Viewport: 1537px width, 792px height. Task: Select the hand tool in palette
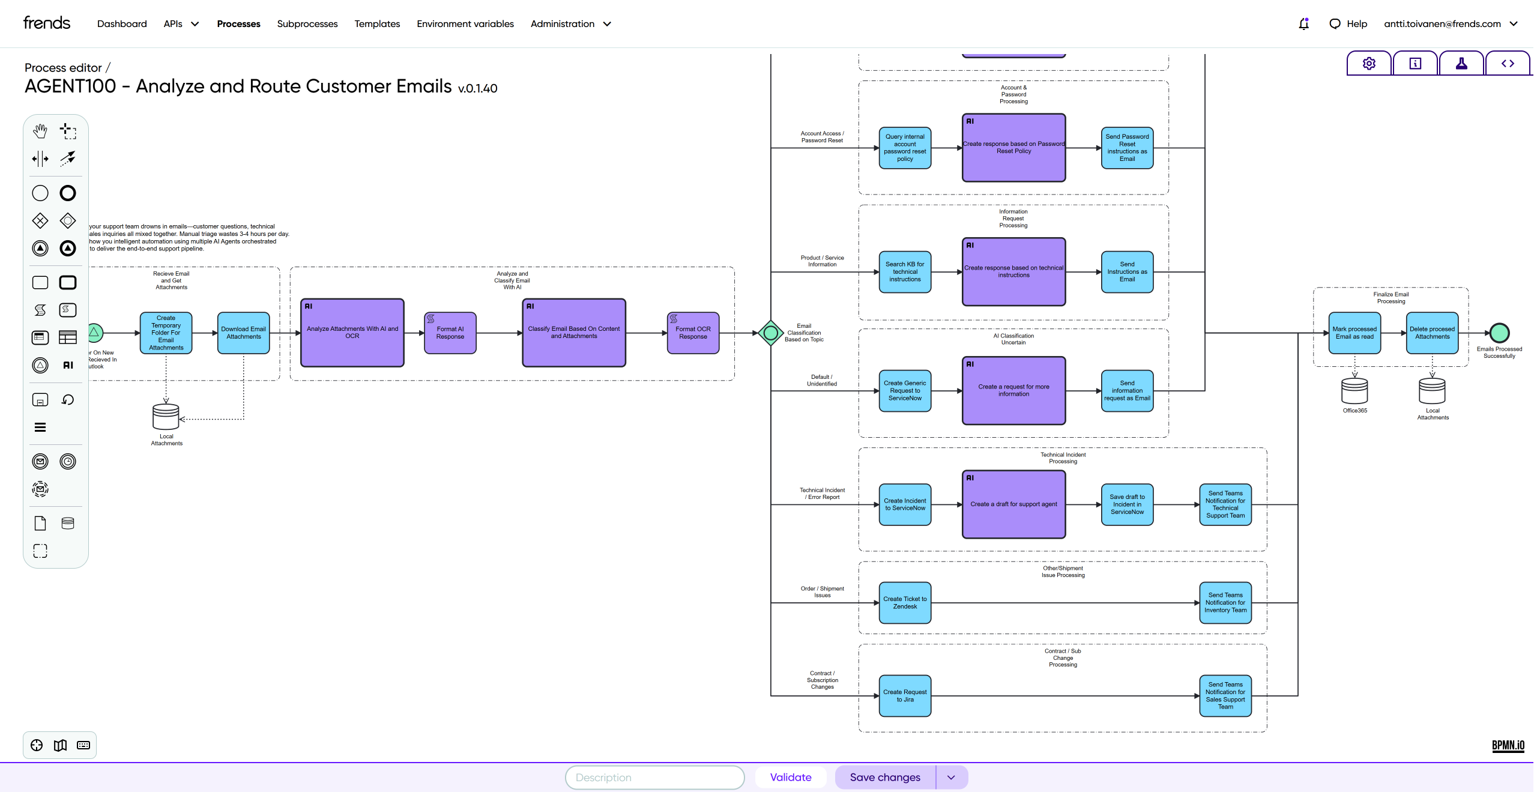point(40,131)
